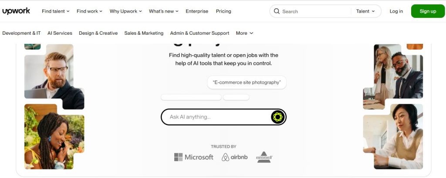This screenshot has width=446, height=178.
Task: Click the Bissell logo
Action: 264,157
